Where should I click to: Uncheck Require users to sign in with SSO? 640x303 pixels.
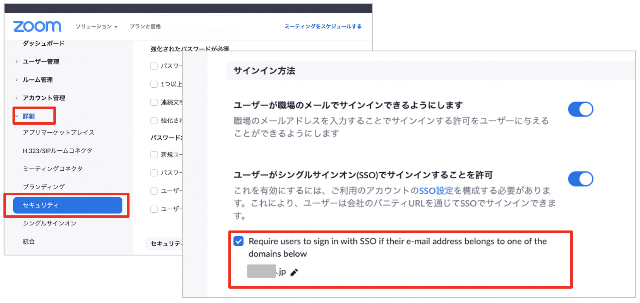(239, 241)
